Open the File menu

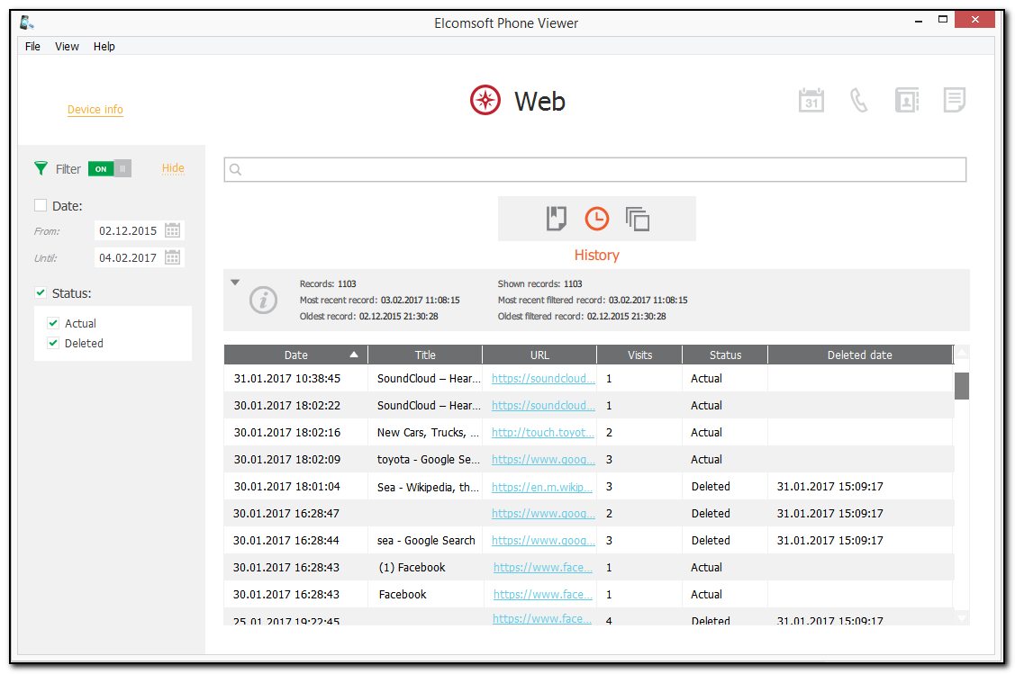(x=32, y=47)
